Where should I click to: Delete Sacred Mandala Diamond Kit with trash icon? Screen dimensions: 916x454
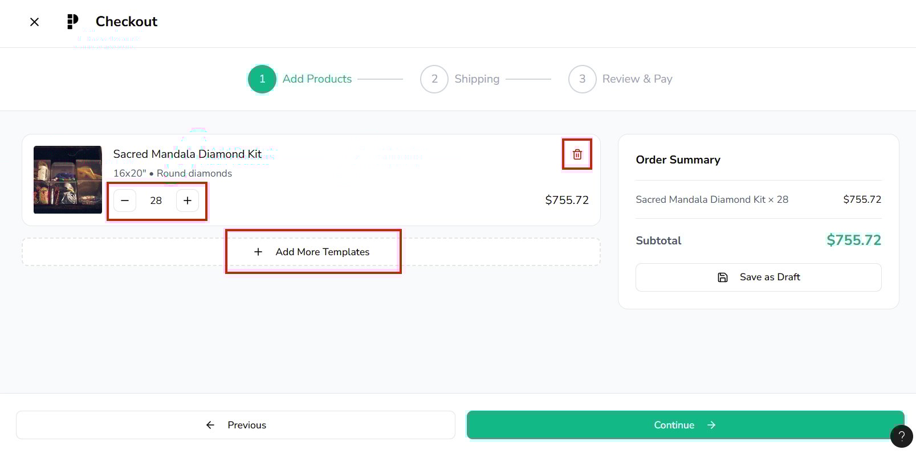pos(577,154)
